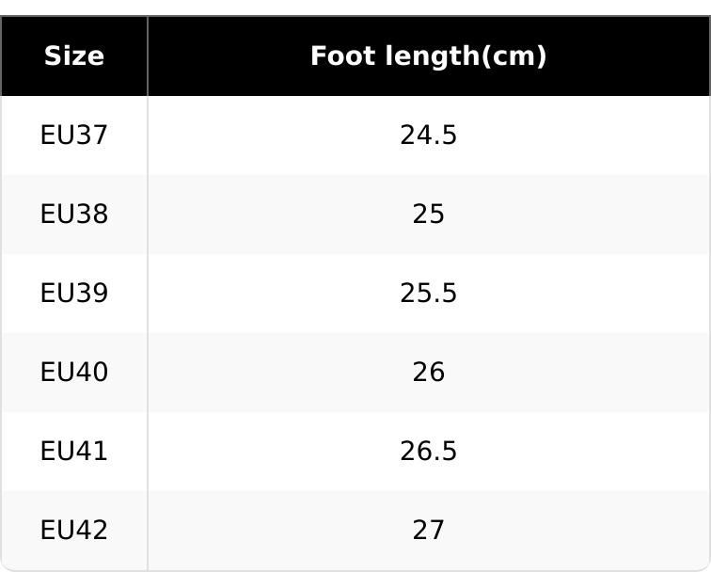This screenshot has width=711, height=572.
Task: Click the 26.5 foot length value
Action: pos(428,452)
